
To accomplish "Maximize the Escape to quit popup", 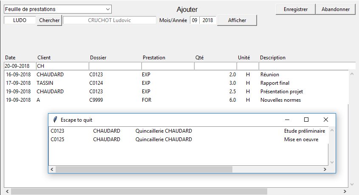I will pyautogui.click(x=306, y=120).
